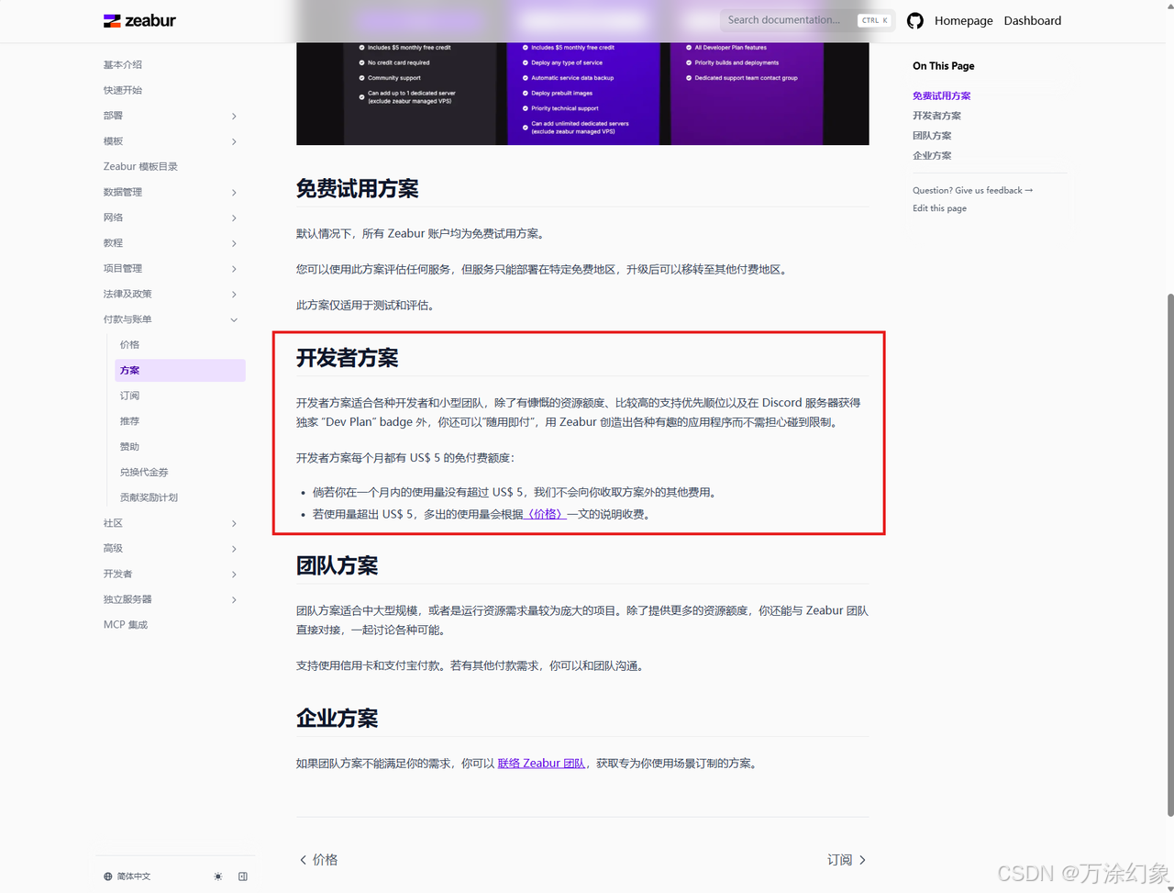Click the 企业方案 section heading
Screen dimensions: 1174x893
(338, 718)
